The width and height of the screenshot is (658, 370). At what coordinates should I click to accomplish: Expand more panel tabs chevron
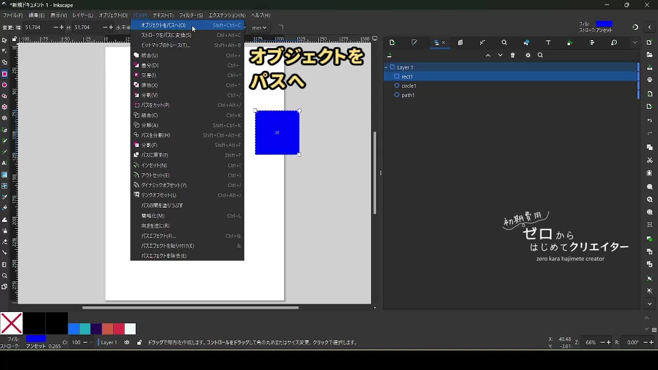635,43
